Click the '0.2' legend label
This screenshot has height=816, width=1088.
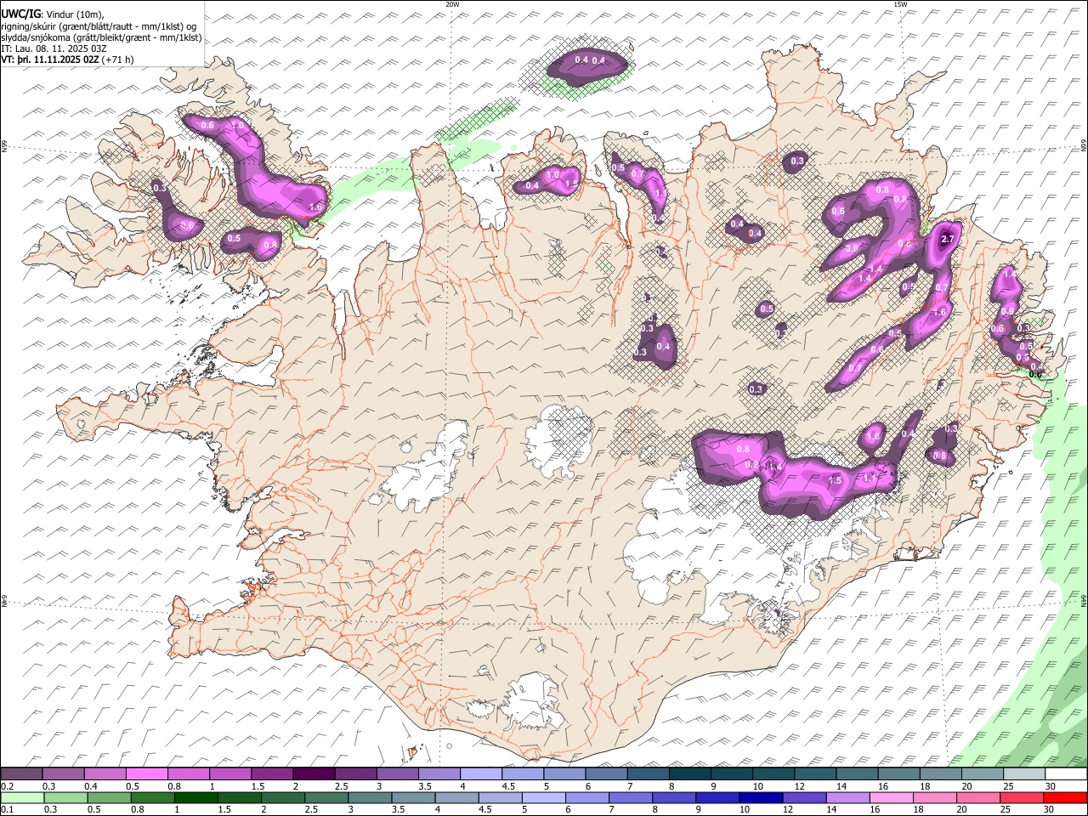pyautogui.click(x=7, y=786)
